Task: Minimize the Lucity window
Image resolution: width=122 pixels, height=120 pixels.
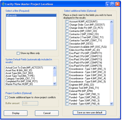Action: (108, 4)
